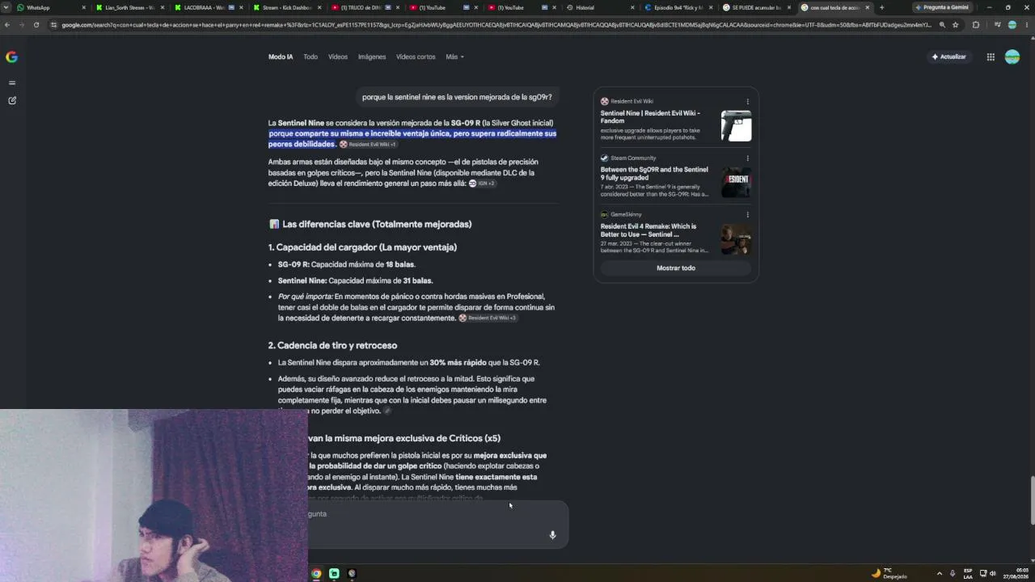
Task: Show hidden system tray icons
Action: click(939, 574)
